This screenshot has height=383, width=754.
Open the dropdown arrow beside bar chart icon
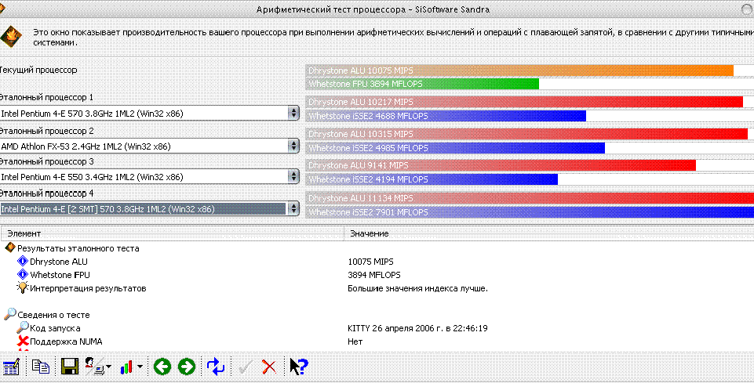(x=140, y=367)
